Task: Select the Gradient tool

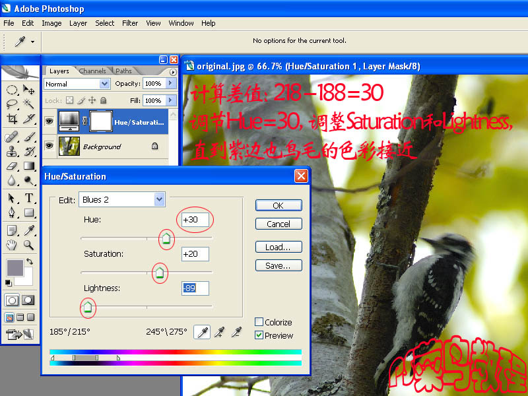Action: click(28, 166)
